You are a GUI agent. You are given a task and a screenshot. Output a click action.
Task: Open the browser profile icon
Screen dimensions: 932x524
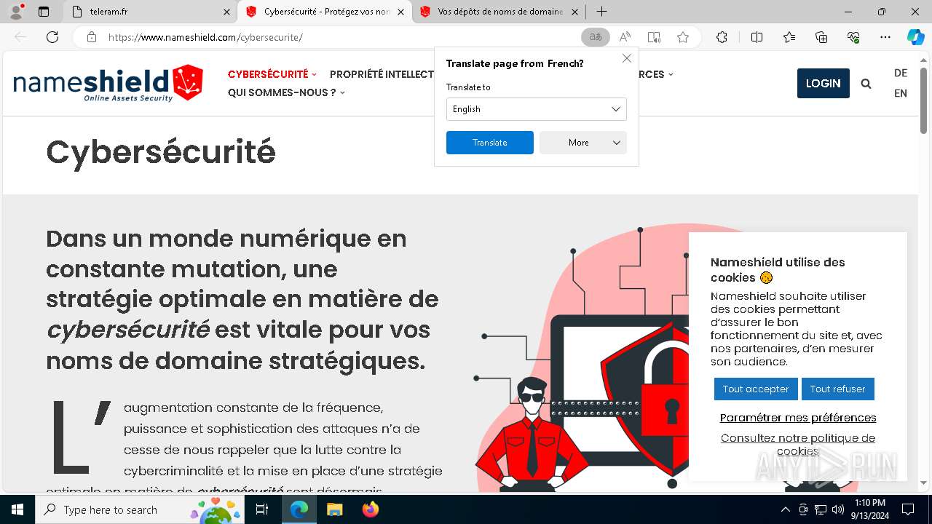click(16, 12)
